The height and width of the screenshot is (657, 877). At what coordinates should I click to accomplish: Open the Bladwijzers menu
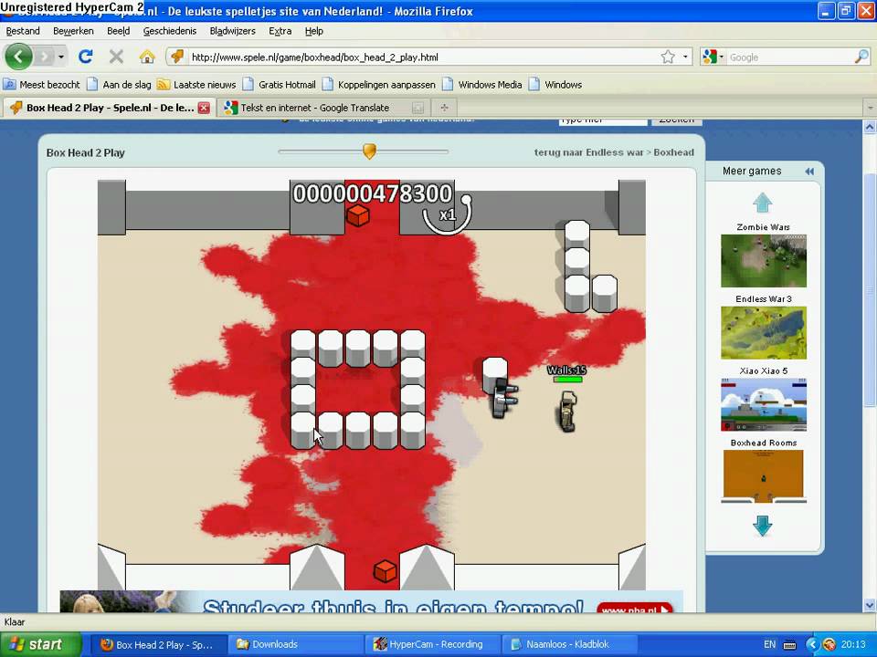tap(233, 31)
